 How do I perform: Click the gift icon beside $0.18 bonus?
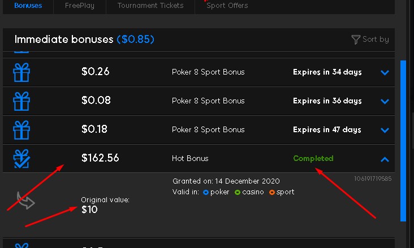coord(21,130)
